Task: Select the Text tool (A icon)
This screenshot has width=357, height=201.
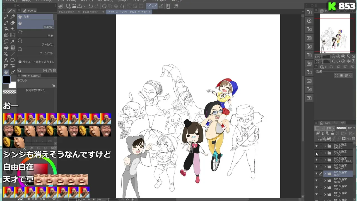Action: point(6,60)
